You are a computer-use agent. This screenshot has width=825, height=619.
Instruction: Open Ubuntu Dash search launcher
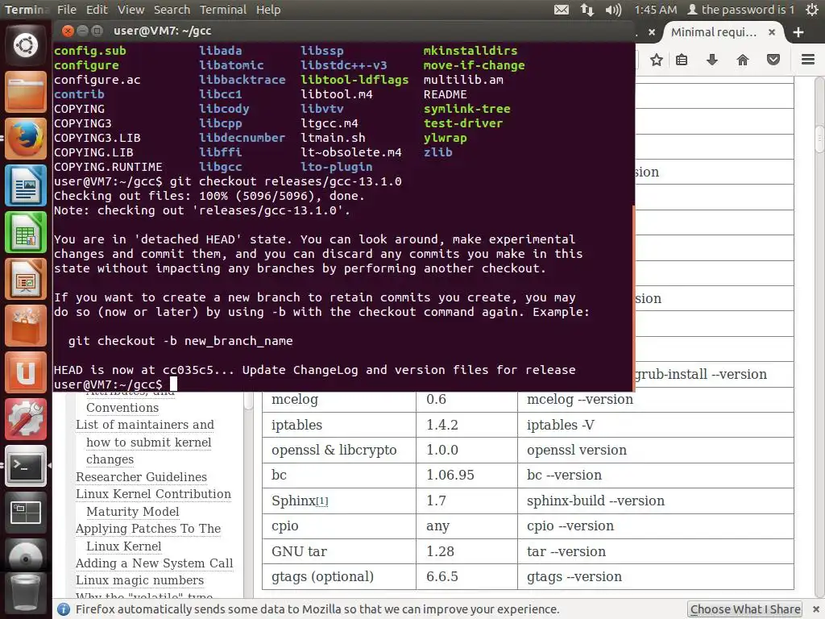point(26,45)
